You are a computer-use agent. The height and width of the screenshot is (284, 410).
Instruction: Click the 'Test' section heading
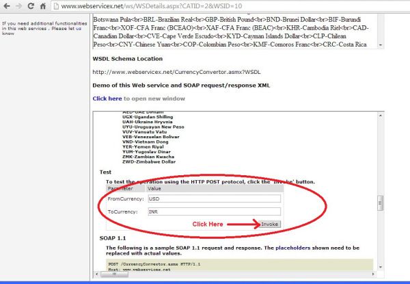click(105, 172)
